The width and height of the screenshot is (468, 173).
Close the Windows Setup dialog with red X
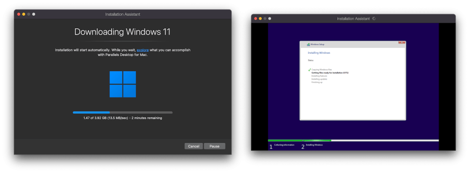[x=402, y=42]
